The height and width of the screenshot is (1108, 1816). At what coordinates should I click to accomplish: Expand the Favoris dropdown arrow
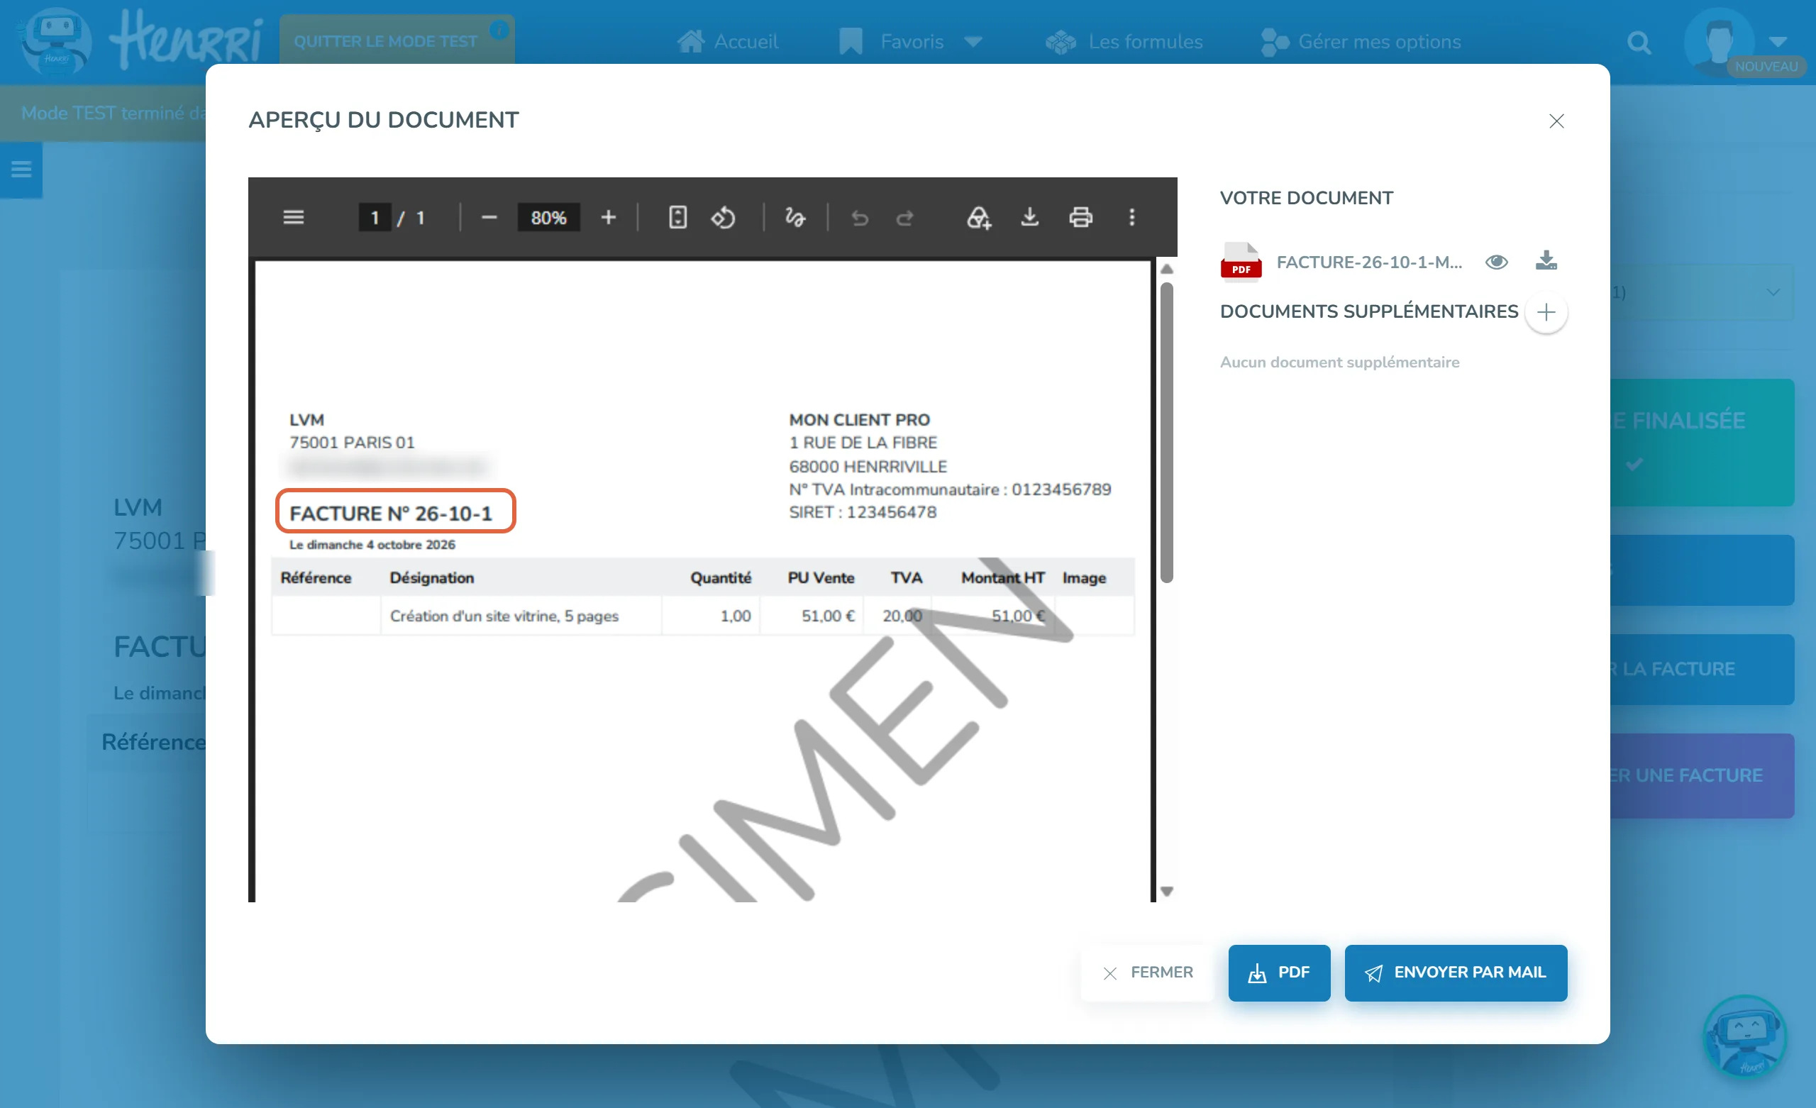[x=973, y=42]
